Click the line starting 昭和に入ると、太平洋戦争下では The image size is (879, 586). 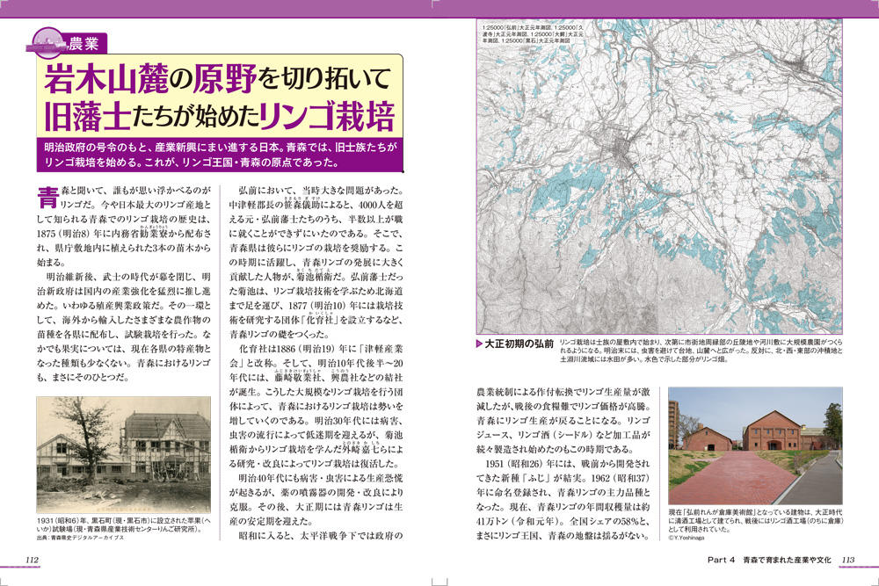point(321,536)
